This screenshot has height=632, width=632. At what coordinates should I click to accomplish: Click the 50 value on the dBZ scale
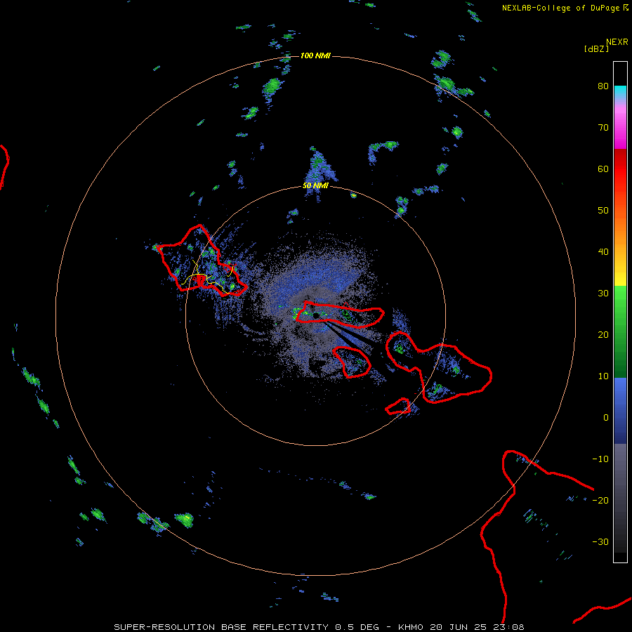(x=603, y=211)
